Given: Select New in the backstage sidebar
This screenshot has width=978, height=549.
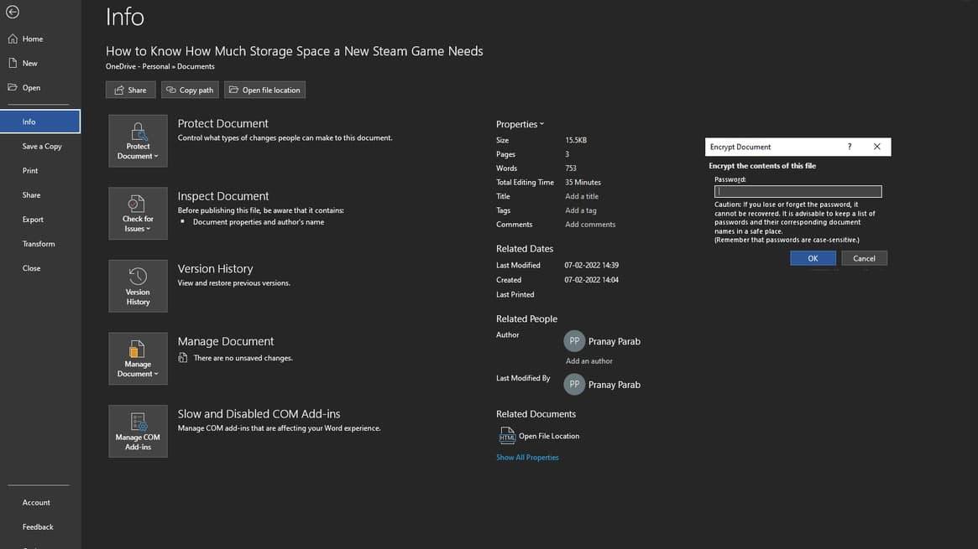Looking at the screenshot, I should point(29,63).
